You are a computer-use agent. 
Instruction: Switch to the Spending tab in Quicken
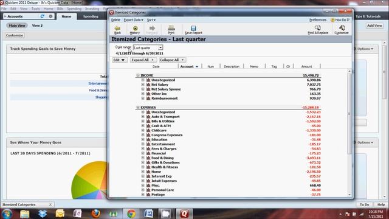(x=91, y=16)
